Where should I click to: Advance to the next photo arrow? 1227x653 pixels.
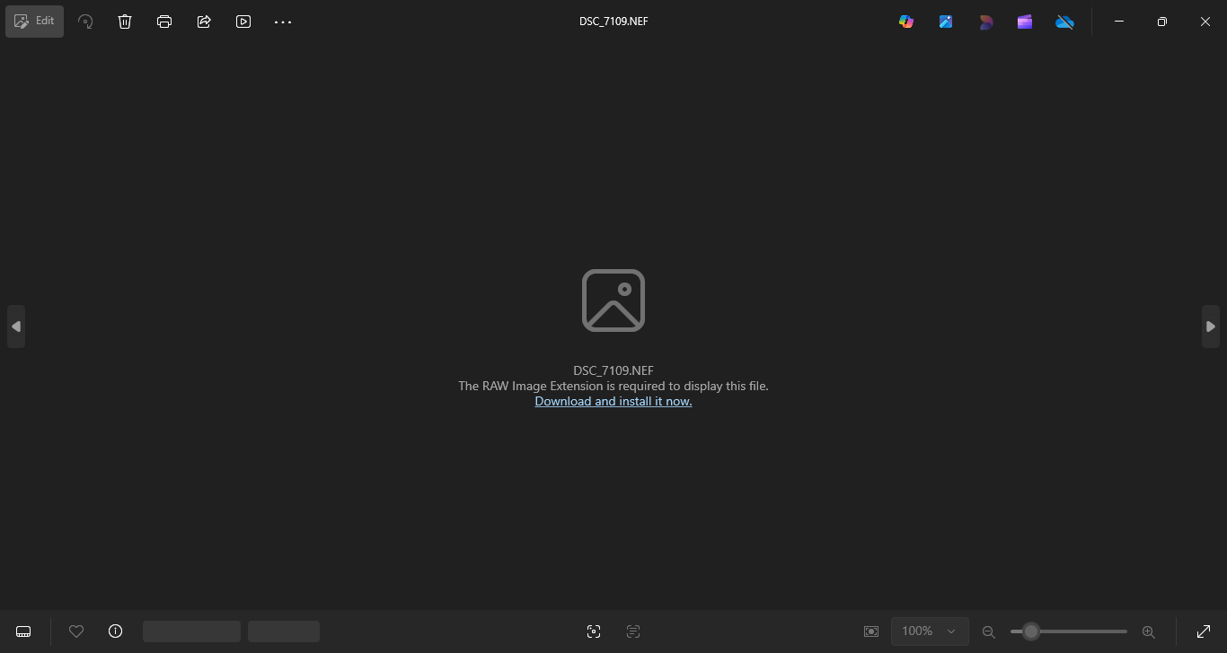[1210, 326]
